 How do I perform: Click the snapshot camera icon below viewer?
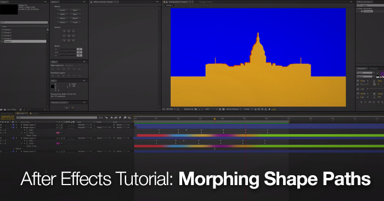196,109
